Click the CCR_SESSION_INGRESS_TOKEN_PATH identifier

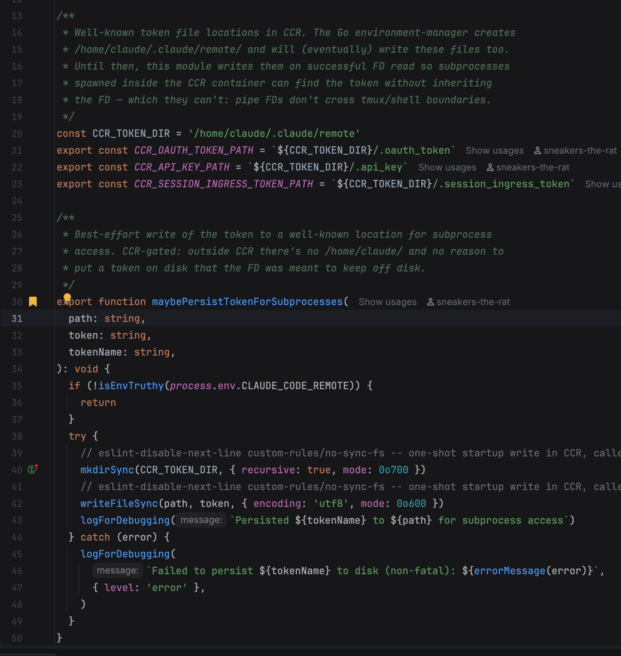[x=224, y=184]
